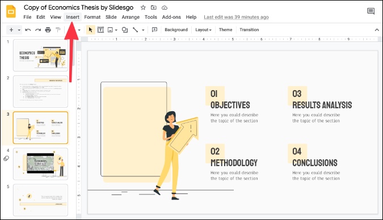Select the 02 number text
The height and width of the screenshot is (220, 383).
point(215,151)
